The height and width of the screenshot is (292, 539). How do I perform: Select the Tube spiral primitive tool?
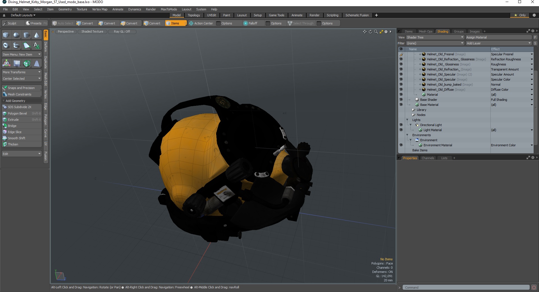[16, 45]
